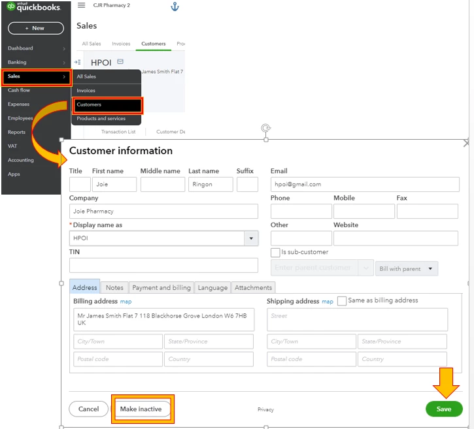Switch to the Payment and billing tab
The image size is (474, 429).
click(161, 288)
